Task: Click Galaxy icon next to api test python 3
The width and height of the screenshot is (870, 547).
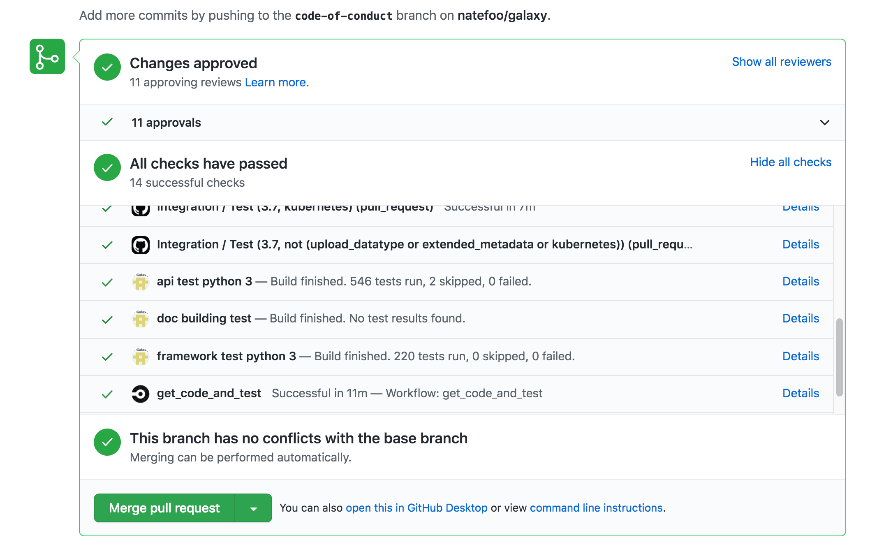Action: point(141,282)
